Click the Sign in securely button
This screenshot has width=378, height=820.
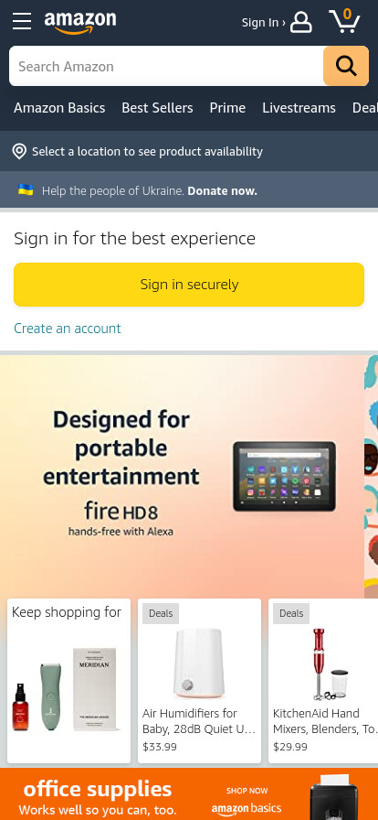pyautogui.click(x=189, y=285)
